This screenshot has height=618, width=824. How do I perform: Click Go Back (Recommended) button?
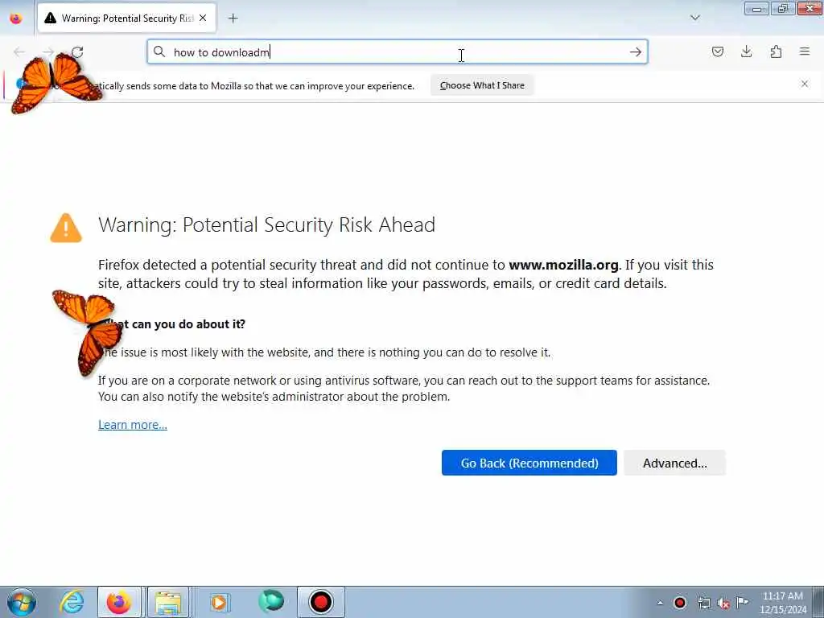click(529, 463)
